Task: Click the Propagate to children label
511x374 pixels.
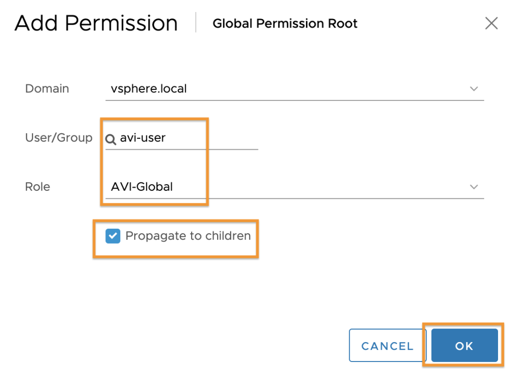Action: coord(188,236)
